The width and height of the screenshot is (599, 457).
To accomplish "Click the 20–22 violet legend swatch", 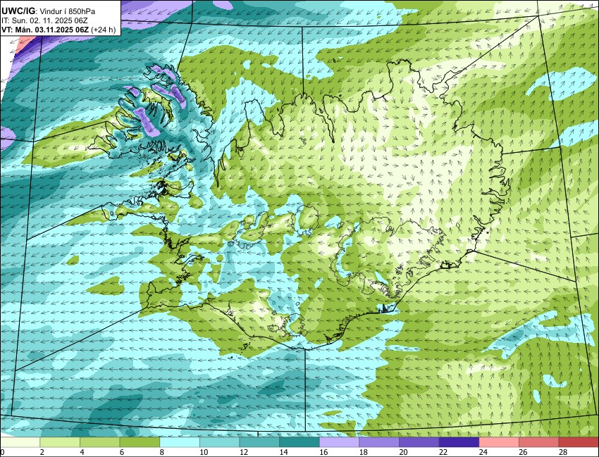I will click(x=419, y=442).
